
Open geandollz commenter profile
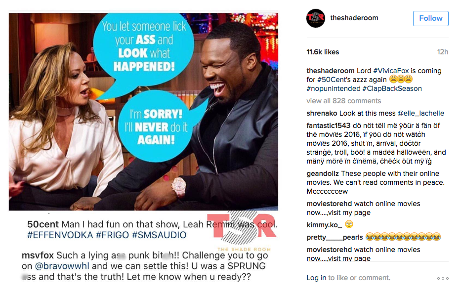[x=323, y=173]
